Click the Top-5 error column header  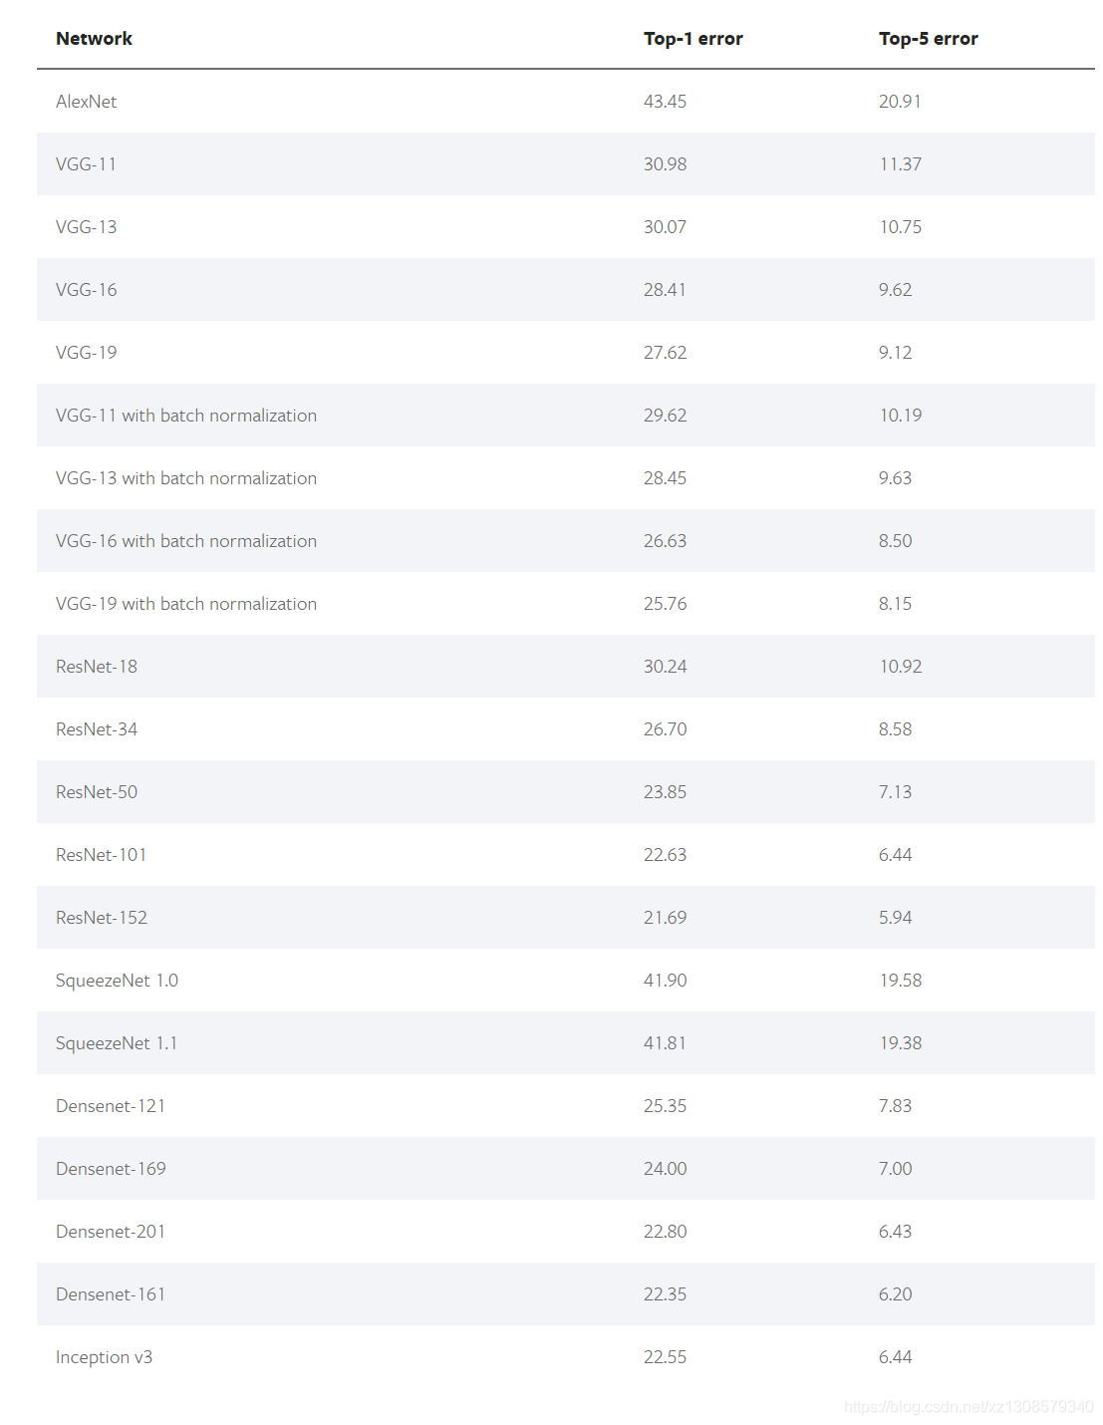pos(928,39)
